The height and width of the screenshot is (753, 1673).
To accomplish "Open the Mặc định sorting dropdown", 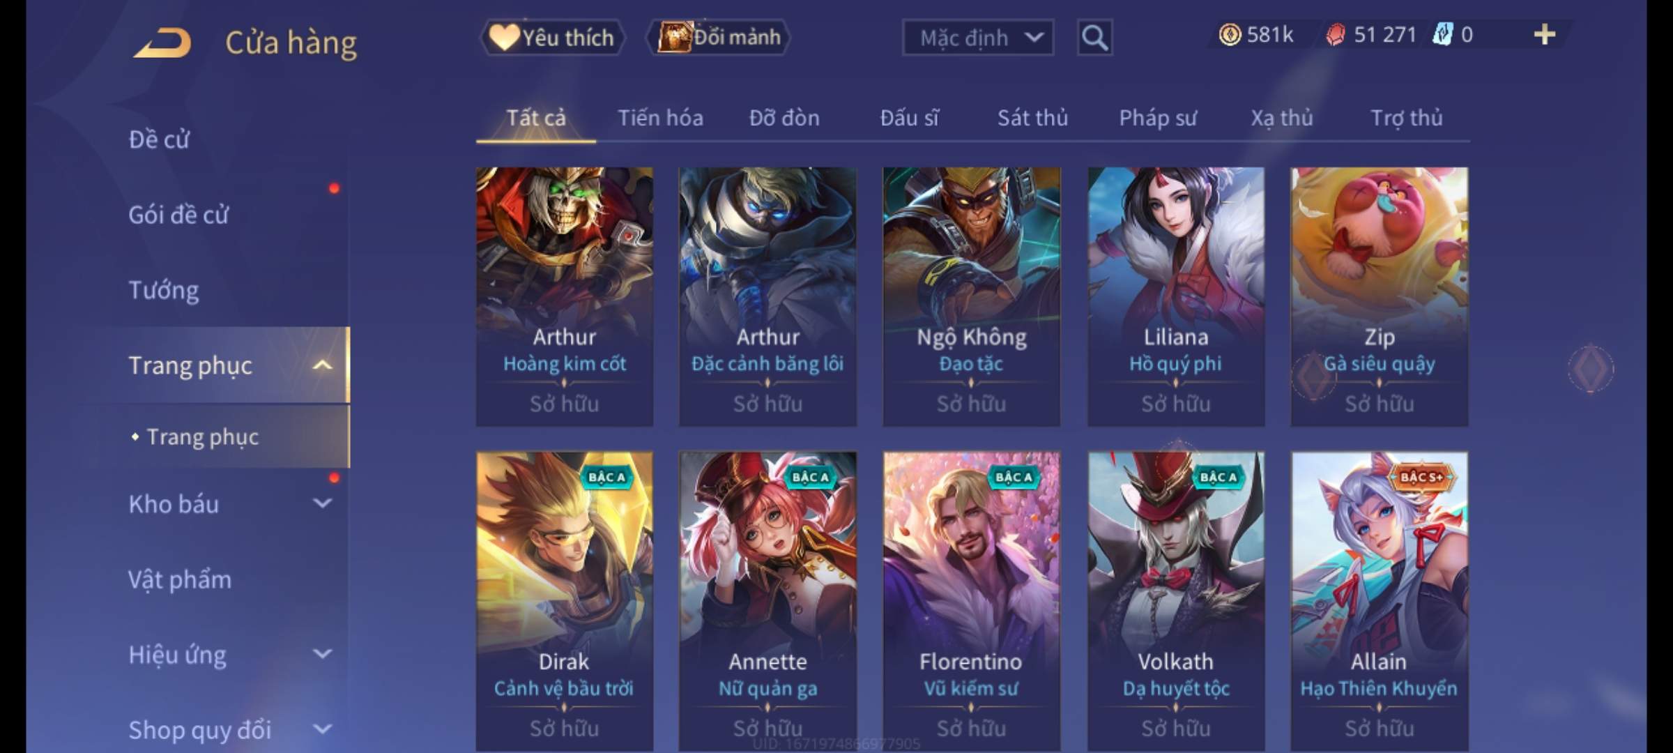I will [x=977, y=38].
